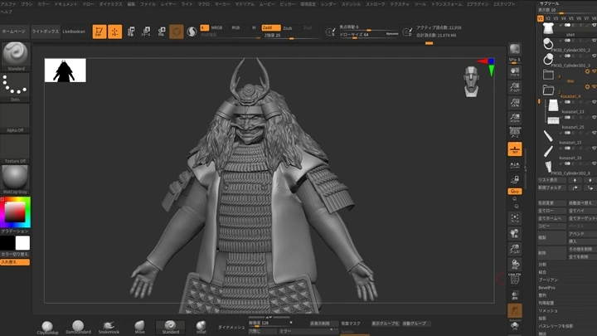
Task: Enable Zadd mode
Action: (x=270, y=28)
